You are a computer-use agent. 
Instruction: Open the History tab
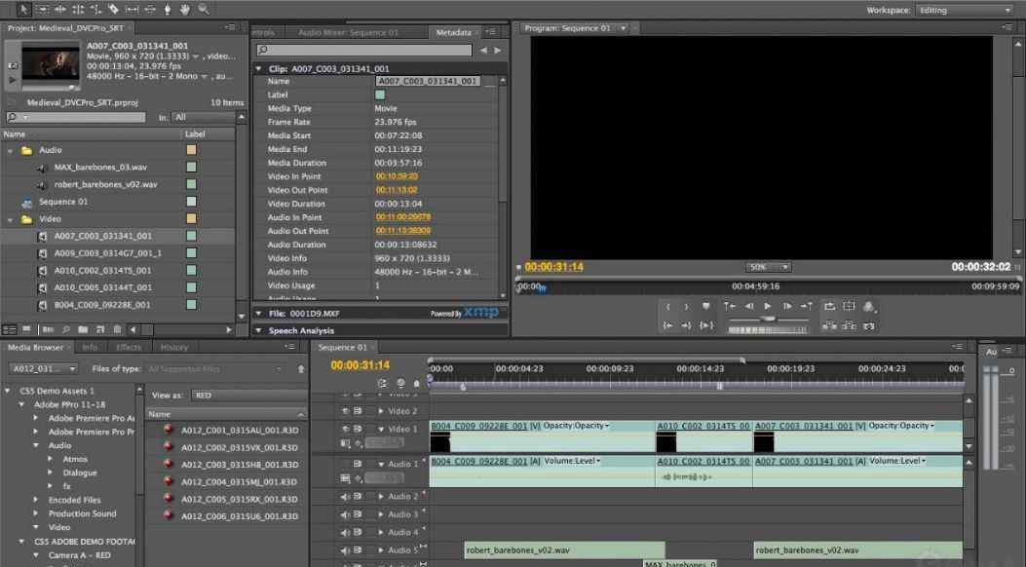tap(174, 347)
